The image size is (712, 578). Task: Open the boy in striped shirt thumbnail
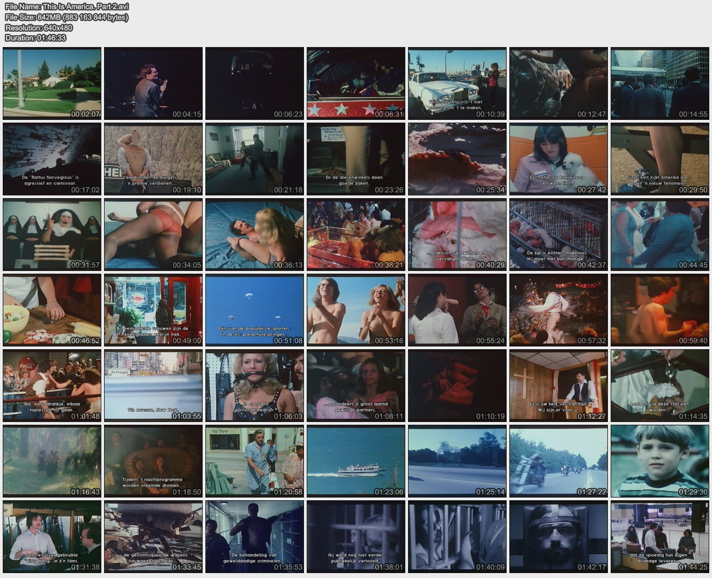(x=660, y=461)
